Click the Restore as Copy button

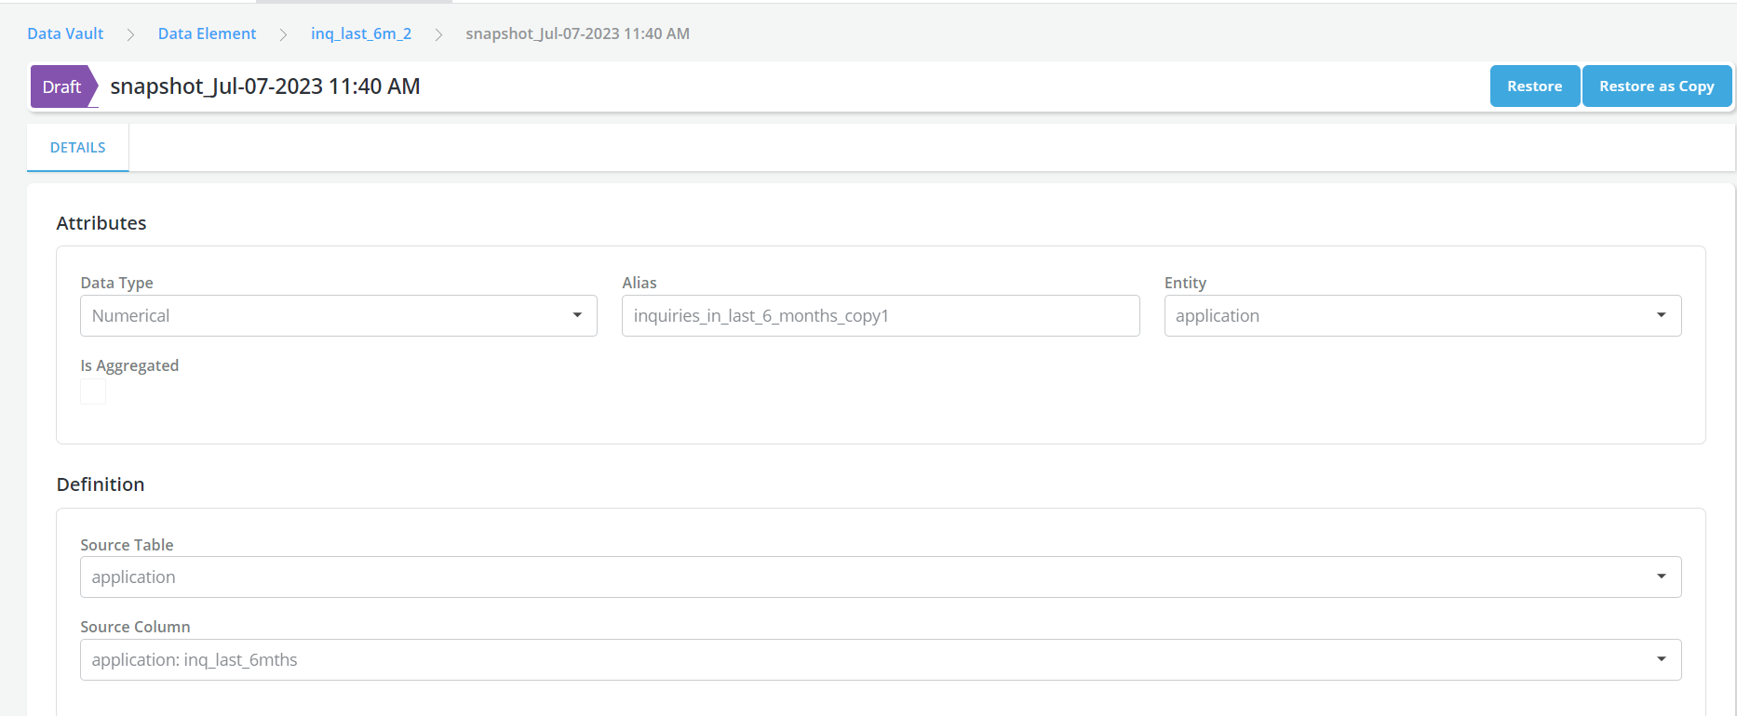click(x=1656, y=86)
